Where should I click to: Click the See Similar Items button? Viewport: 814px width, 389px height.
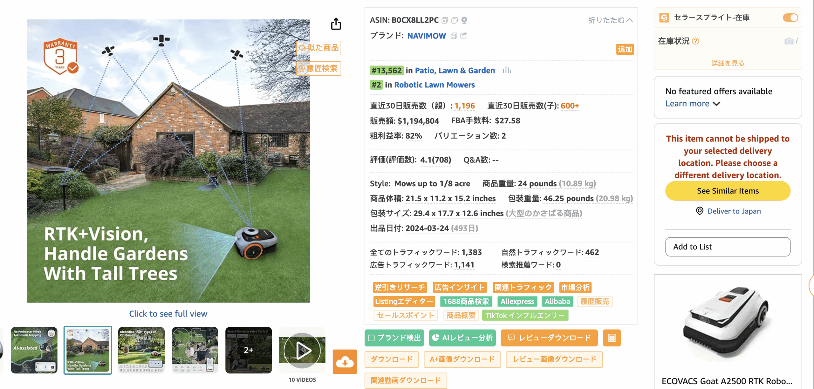pos(728,191)
